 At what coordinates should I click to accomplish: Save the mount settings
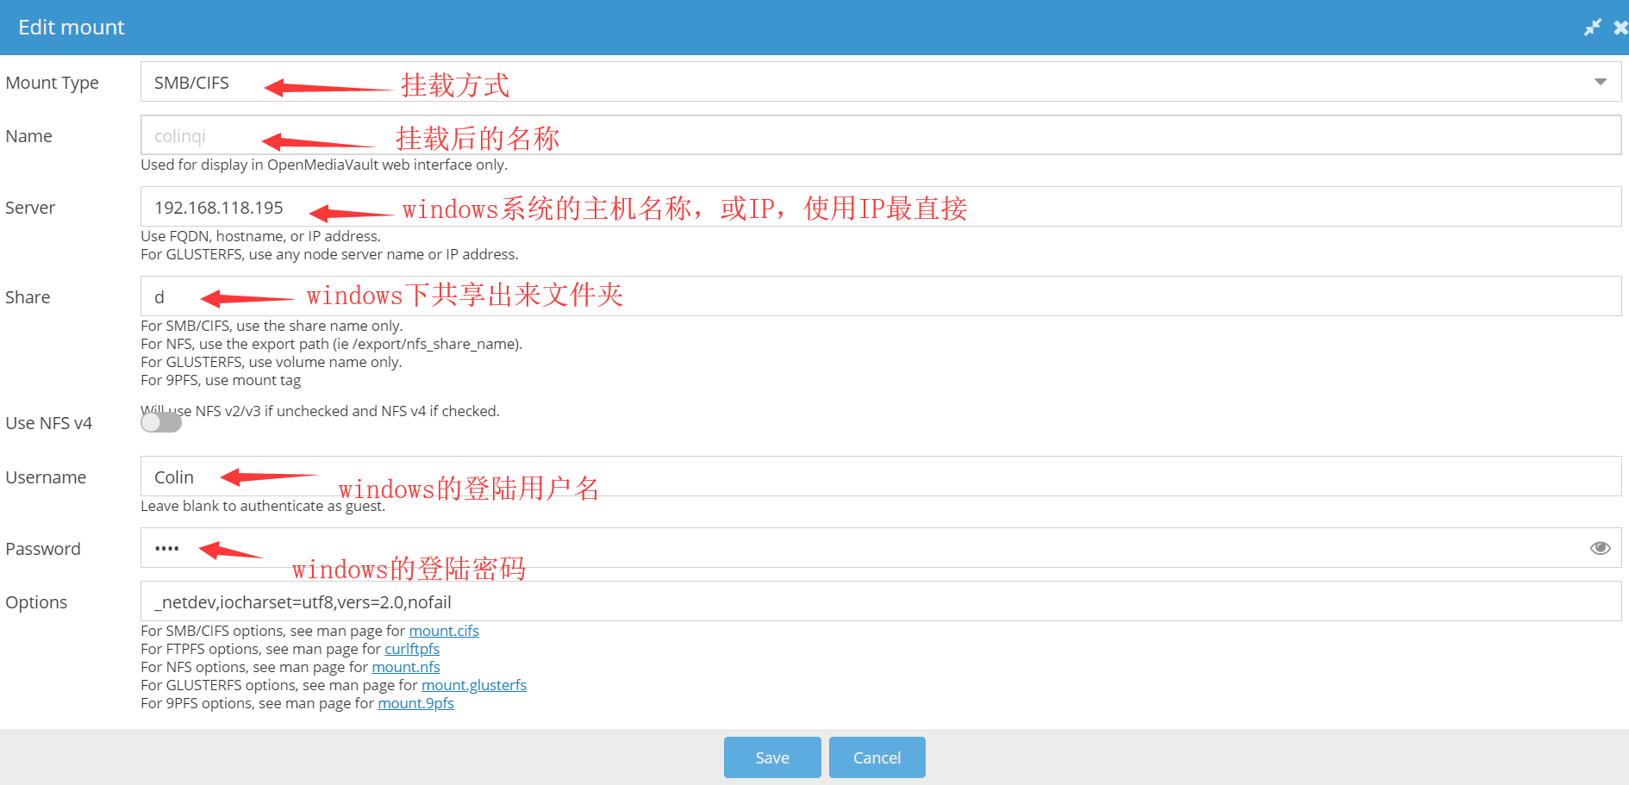click(x=772, y=757)
